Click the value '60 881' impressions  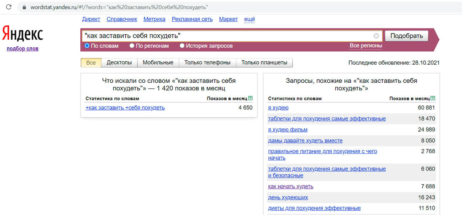[x=427, y=108]
